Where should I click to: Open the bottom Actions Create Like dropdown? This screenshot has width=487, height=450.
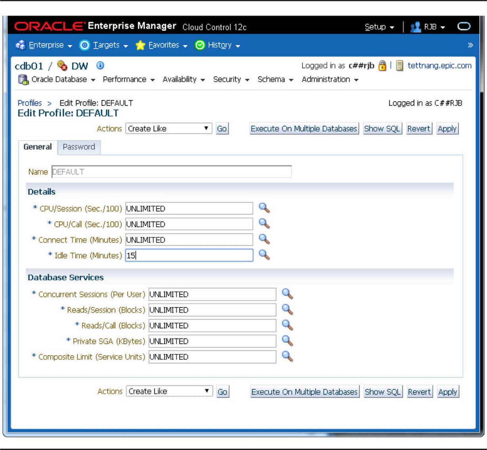tap(169, 391)
